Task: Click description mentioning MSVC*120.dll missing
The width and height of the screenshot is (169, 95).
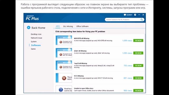Action: 93,78
